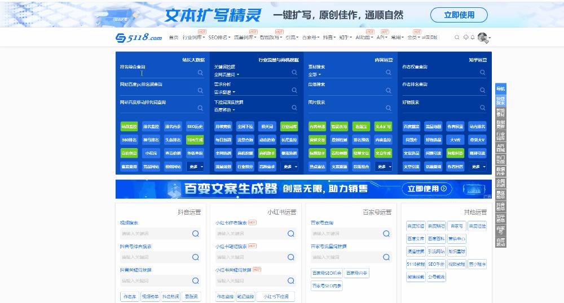Screen dimensions: 564x303
Task: Click the SEO历史 tool button
Action: (x=195, y=126)
